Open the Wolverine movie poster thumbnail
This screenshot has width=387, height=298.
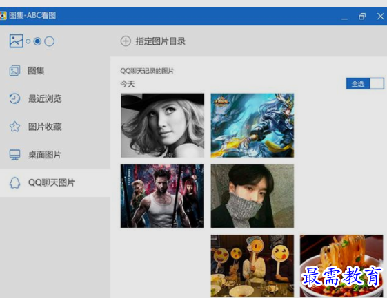pos(162,196)
